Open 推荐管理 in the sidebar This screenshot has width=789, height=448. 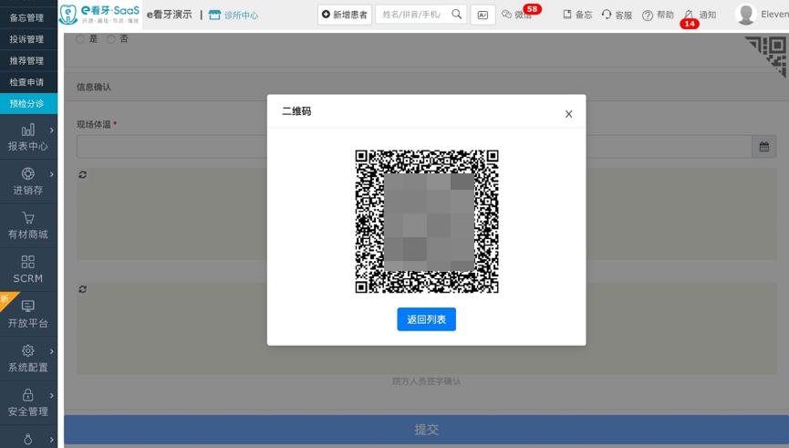coord(26,61)
